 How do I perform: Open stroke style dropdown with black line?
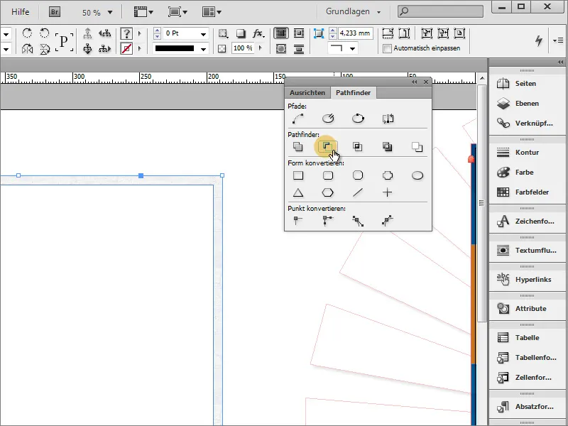pos(203,49)
